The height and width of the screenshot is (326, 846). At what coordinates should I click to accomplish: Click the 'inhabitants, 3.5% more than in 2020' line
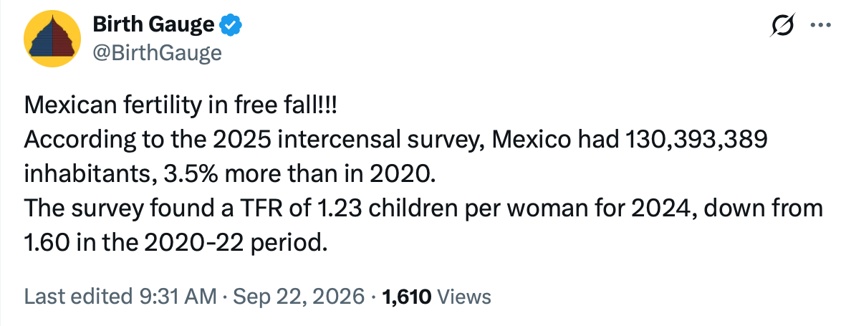click(x=230, y=175)
